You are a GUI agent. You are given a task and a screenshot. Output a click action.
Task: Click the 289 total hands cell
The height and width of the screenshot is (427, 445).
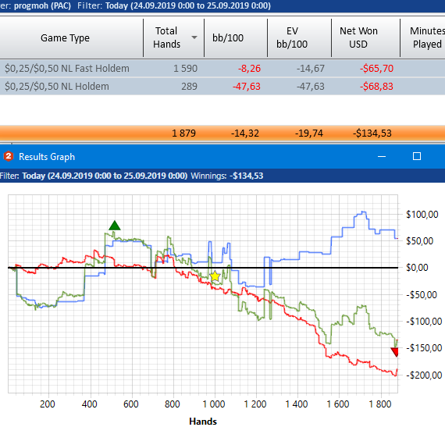(x=189, y=86)
